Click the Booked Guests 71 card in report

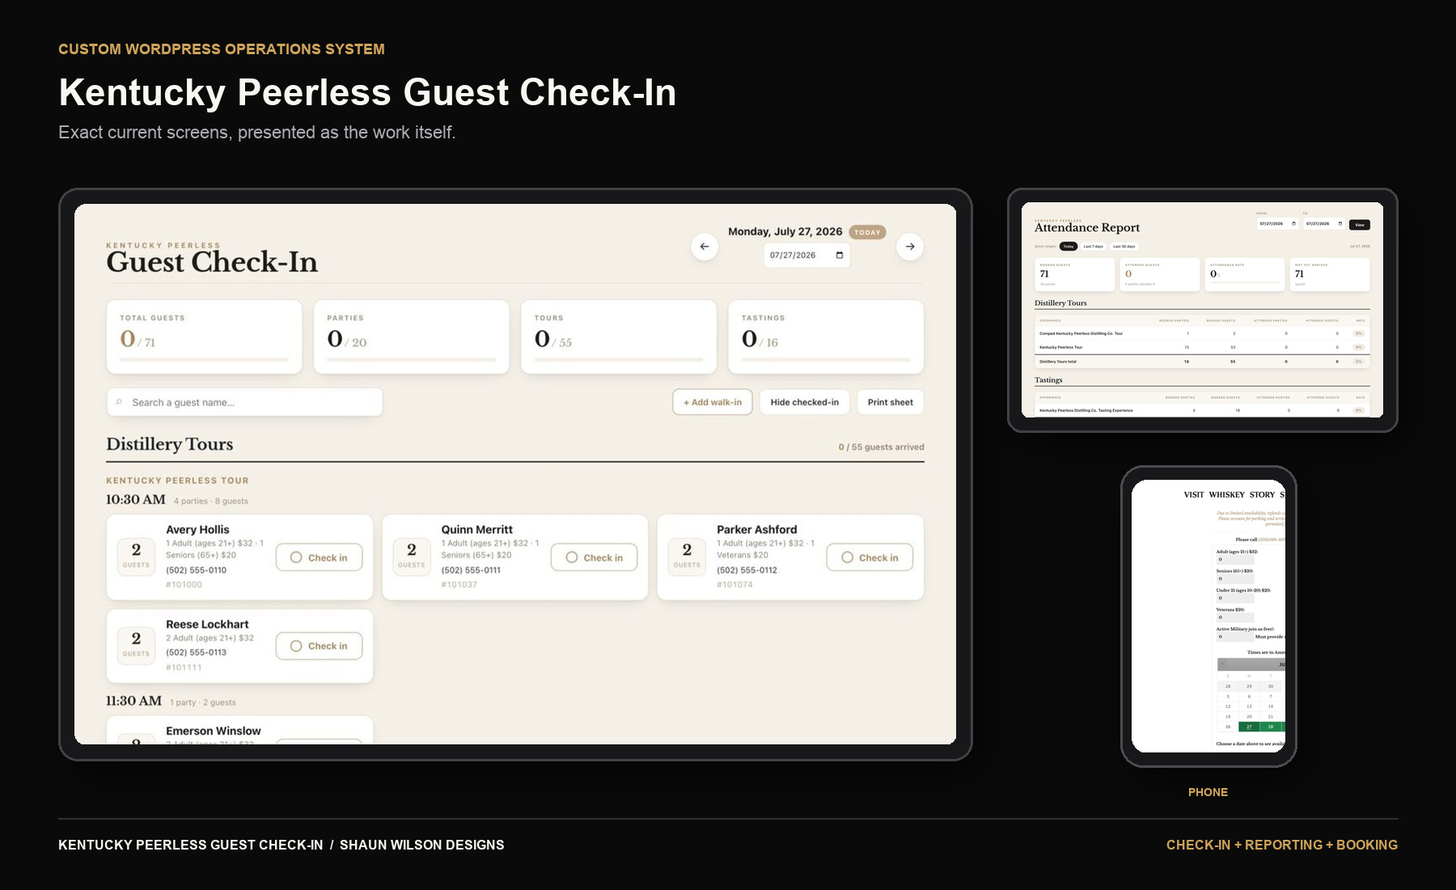pos(1075,274)
